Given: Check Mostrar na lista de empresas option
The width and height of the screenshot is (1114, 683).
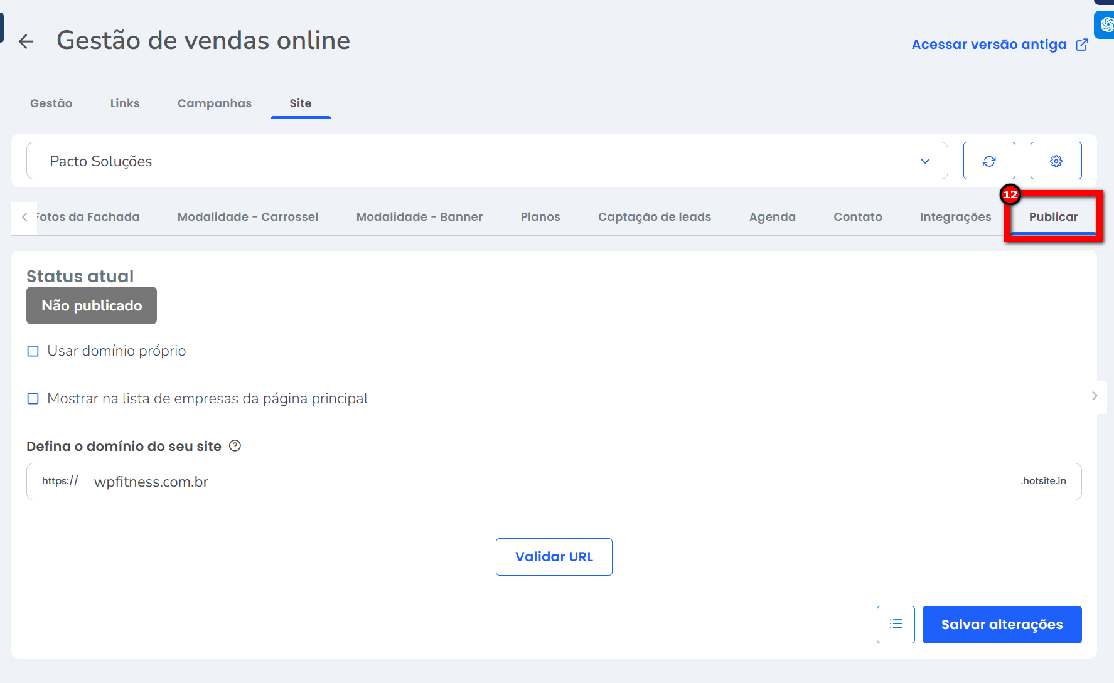Looking at the screenshot, I should click(33, 399).
